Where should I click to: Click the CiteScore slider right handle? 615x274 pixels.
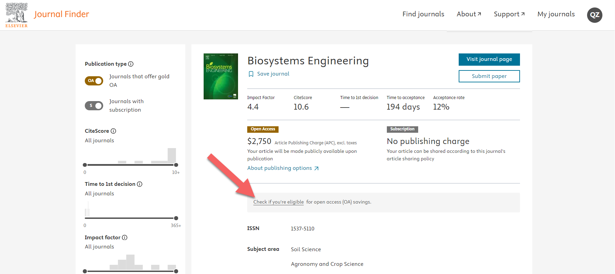tap(176, 165)
